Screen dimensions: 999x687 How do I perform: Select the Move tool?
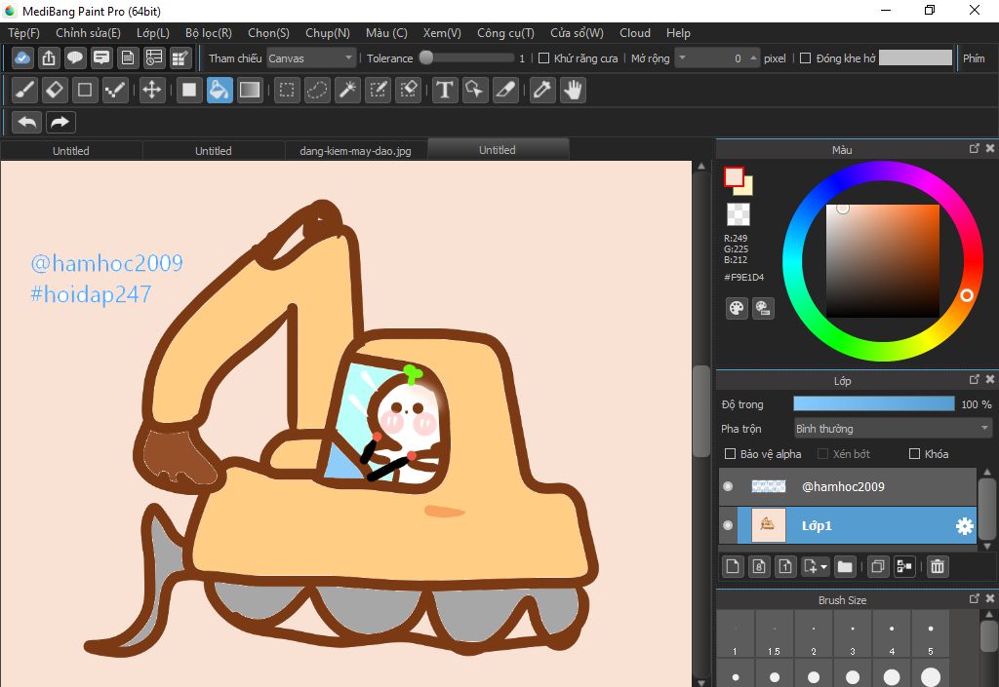(151, 91)
